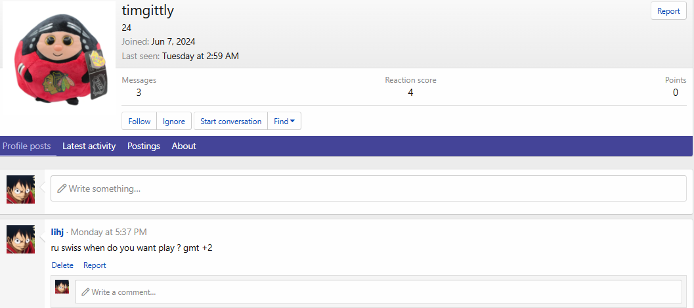Click the Points value 0
694x308 pixels.
pos(676,93)
